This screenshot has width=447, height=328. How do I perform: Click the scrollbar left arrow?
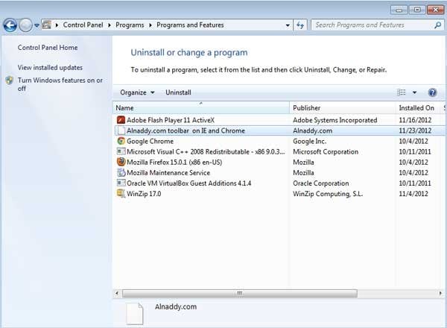[117, 293]
